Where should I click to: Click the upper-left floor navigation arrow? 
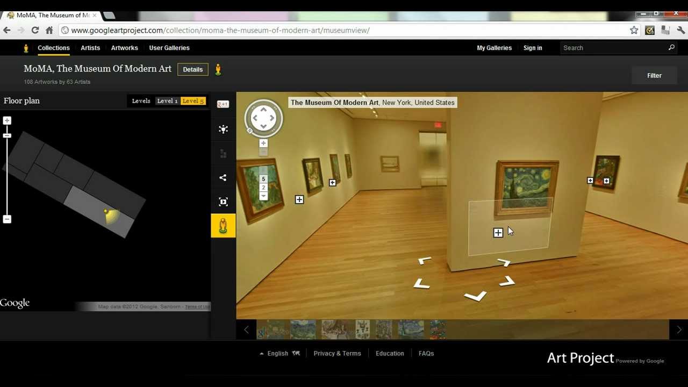coord(425,261)
